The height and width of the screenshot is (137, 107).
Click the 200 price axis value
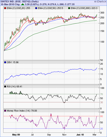pos(102,23)
